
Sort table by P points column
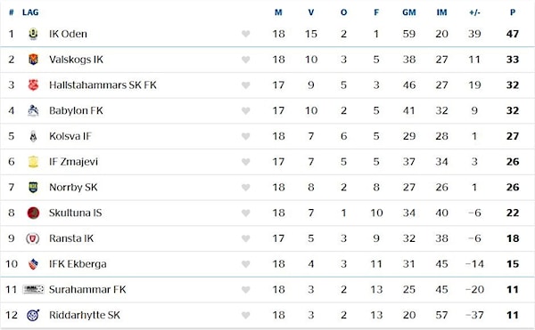[x=513, y=12]
